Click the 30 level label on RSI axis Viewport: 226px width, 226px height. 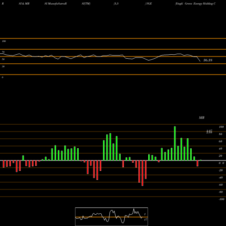[x=3, y=66]
